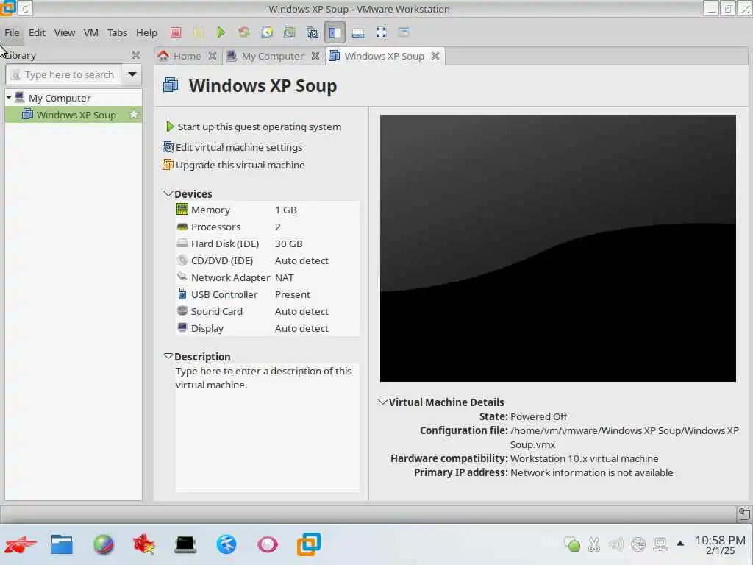
Task: Click the red power off toolbar icon
Action: tap(176, 32)
